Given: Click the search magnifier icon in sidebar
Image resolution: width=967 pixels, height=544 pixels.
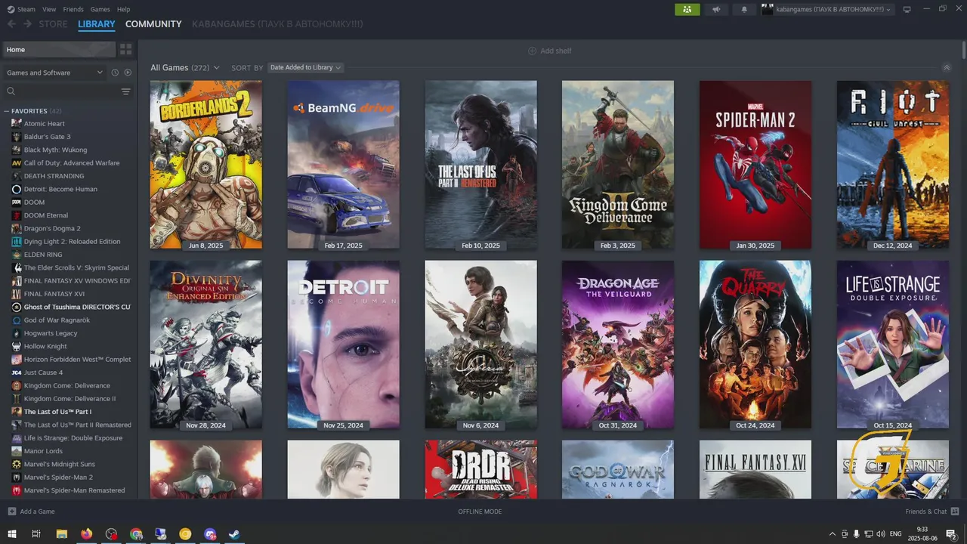Looking at the screenshot, I should (11, 91).
